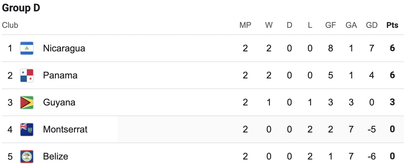Open the Nicaragua team link

tap(64, 48)
